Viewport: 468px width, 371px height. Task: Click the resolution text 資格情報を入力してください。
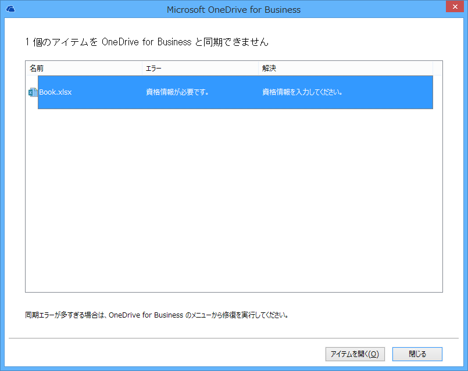[302, 92]
